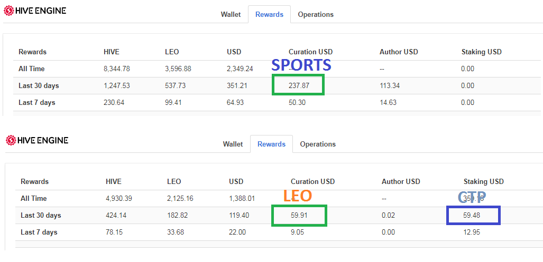
Task: Click the SPORTS annotation label
Action: (x=301, y=65)
